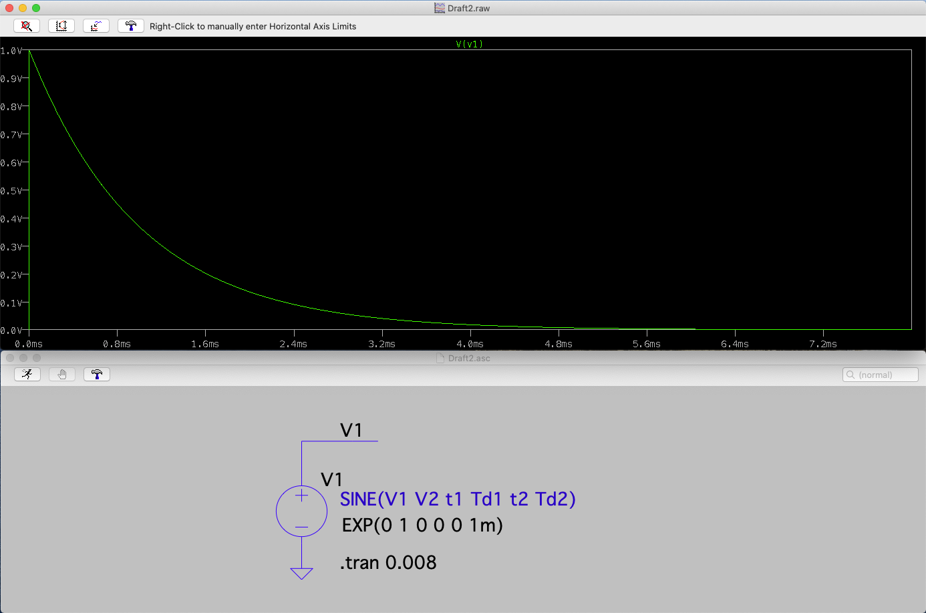
Task: Click the time axis scale area
Action: pos(468,343)
